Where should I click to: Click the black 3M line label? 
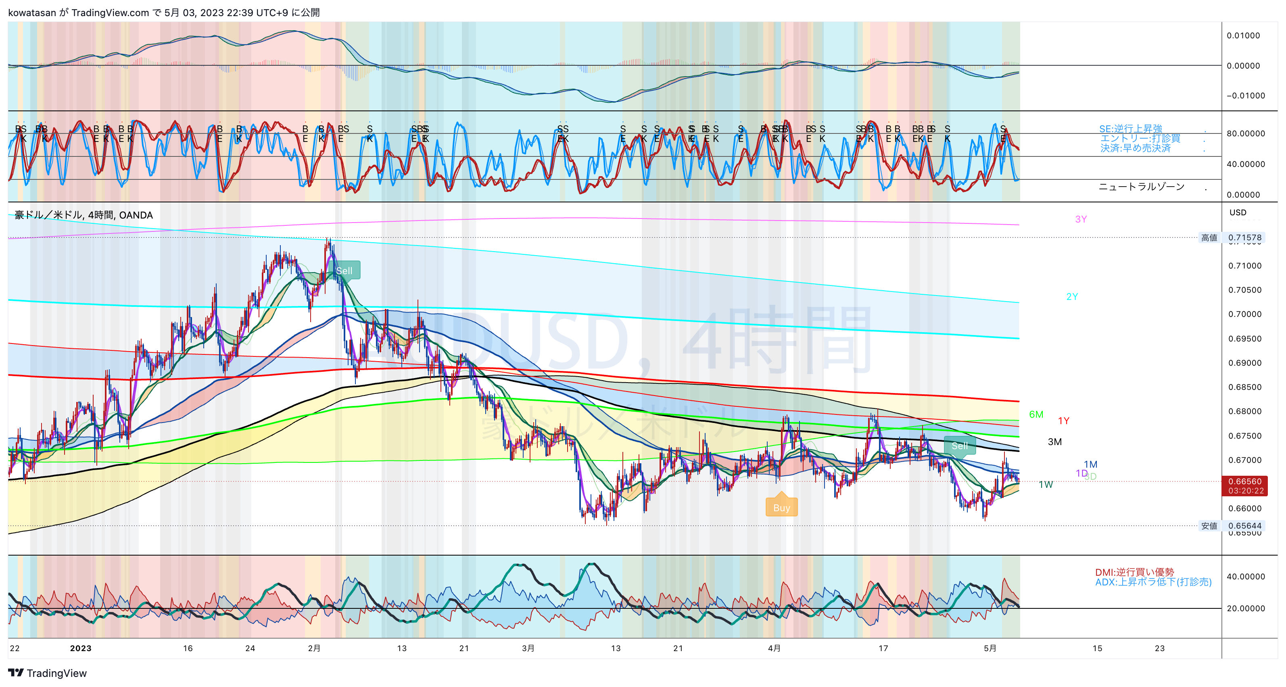pos(1054,441)
